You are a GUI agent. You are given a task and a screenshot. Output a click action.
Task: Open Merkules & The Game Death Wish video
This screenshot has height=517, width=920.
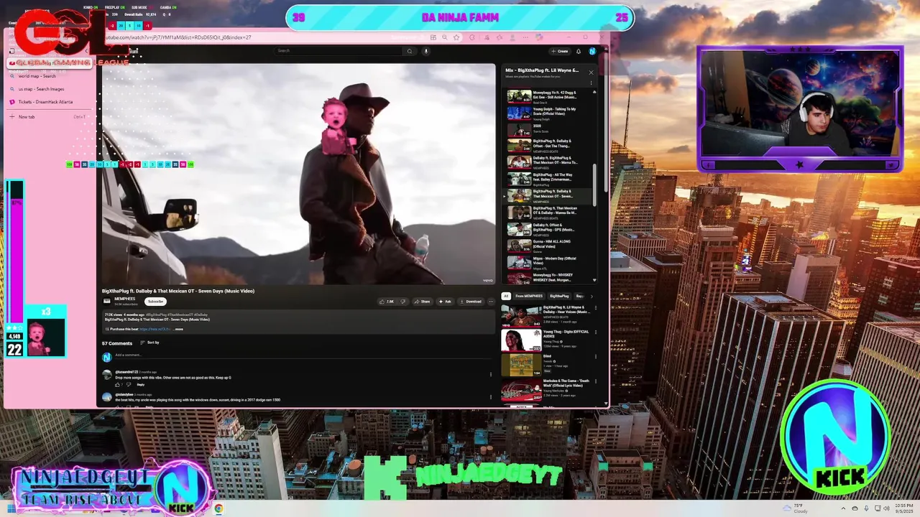(x=546, y=389)
